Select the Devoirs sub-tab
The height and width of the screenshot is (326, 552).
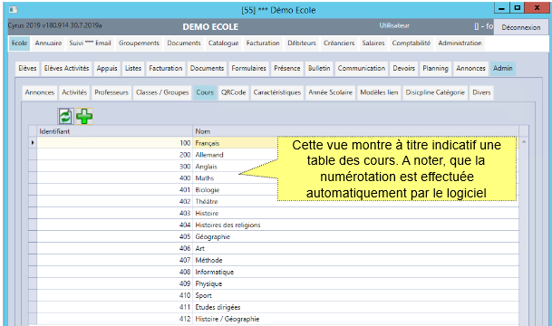coord(403,68)
